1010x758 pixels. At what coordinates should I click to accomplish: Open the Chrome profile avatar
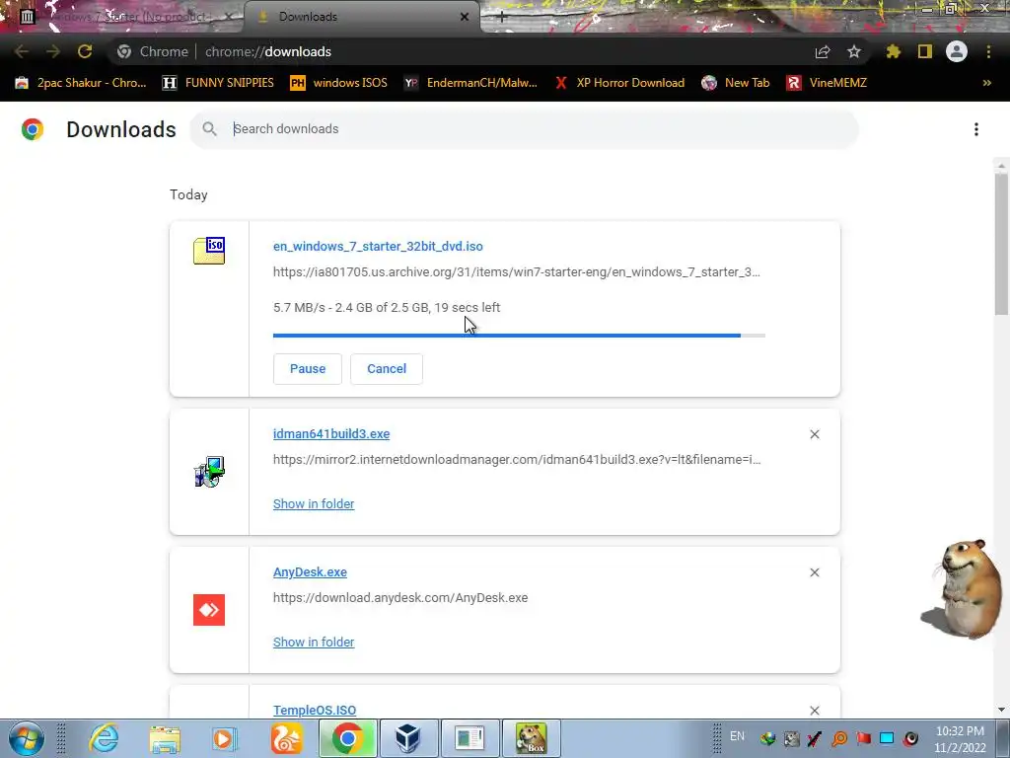[957, 51]
